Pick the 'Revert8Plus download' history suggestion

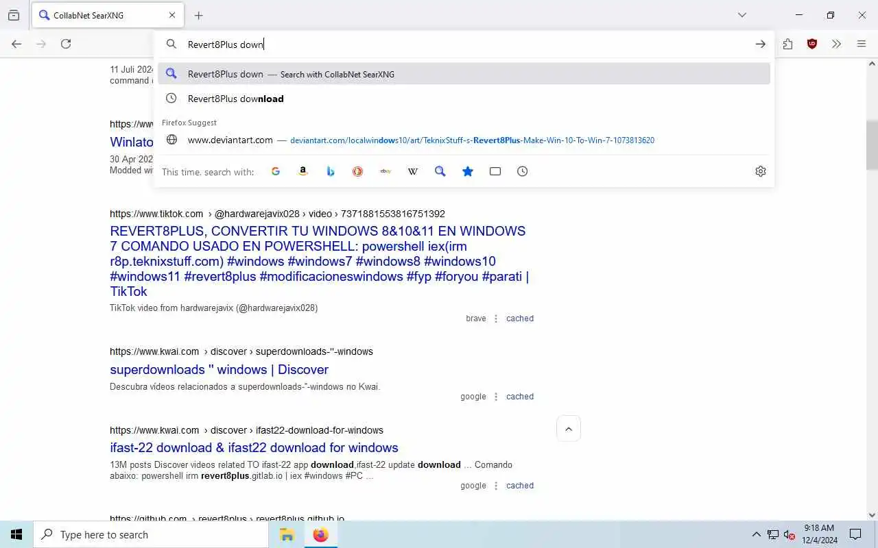pos(464,99)
